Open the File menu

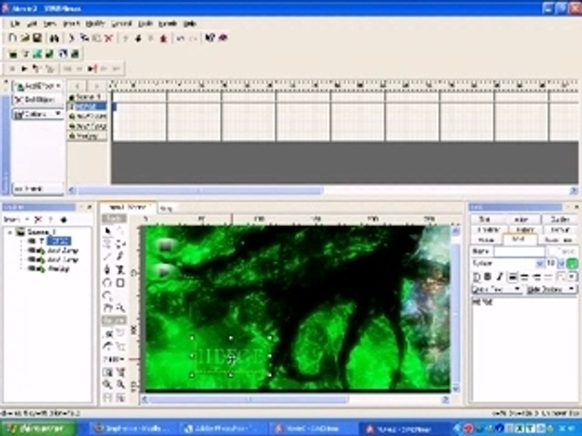point(15,24)
